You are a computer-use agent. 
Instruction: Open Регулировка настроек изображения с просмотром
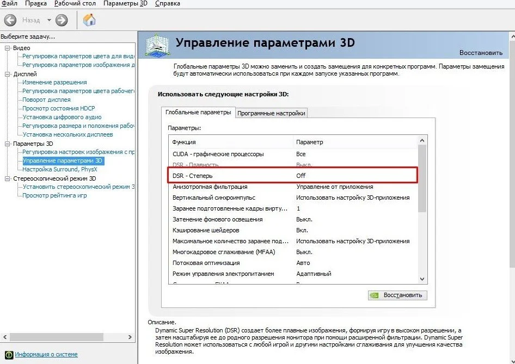pos(78,152)
